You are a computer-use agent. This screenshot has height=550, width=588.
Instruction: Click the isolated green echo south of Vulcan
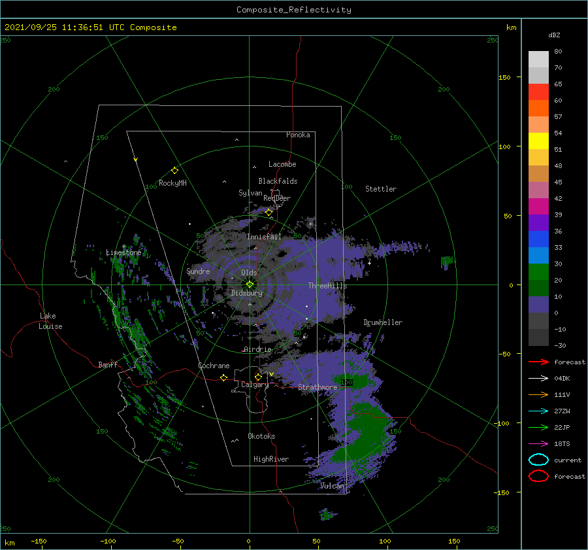pyautogui.click(x=327, y=514)
